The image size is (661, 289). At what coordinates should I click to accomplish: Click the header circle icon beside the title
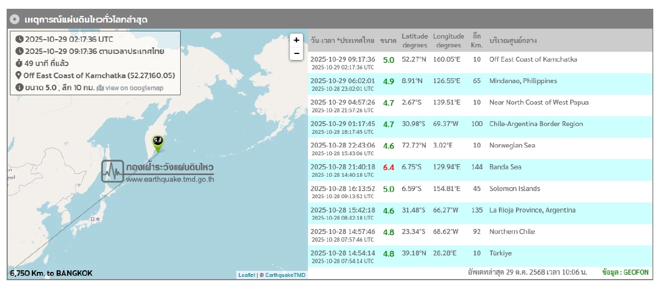coord(15,20)
